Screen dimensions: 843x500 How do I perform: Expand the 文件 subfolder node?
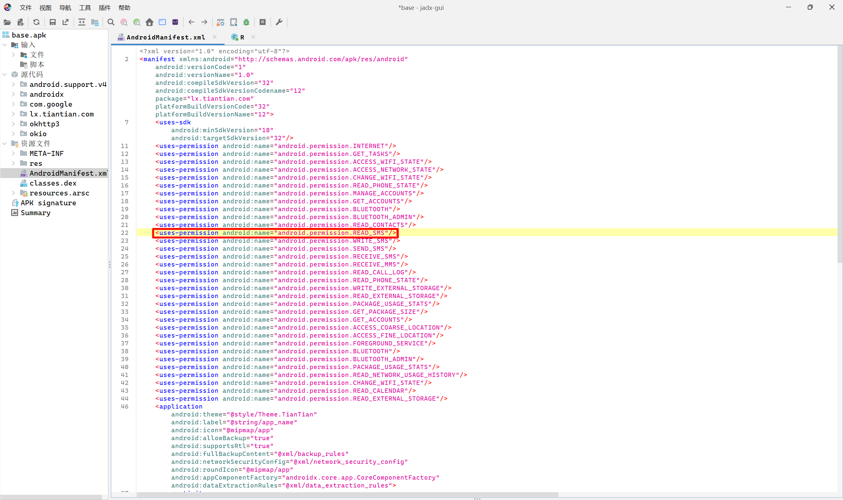pyautogui.click(x=13, y=55)
